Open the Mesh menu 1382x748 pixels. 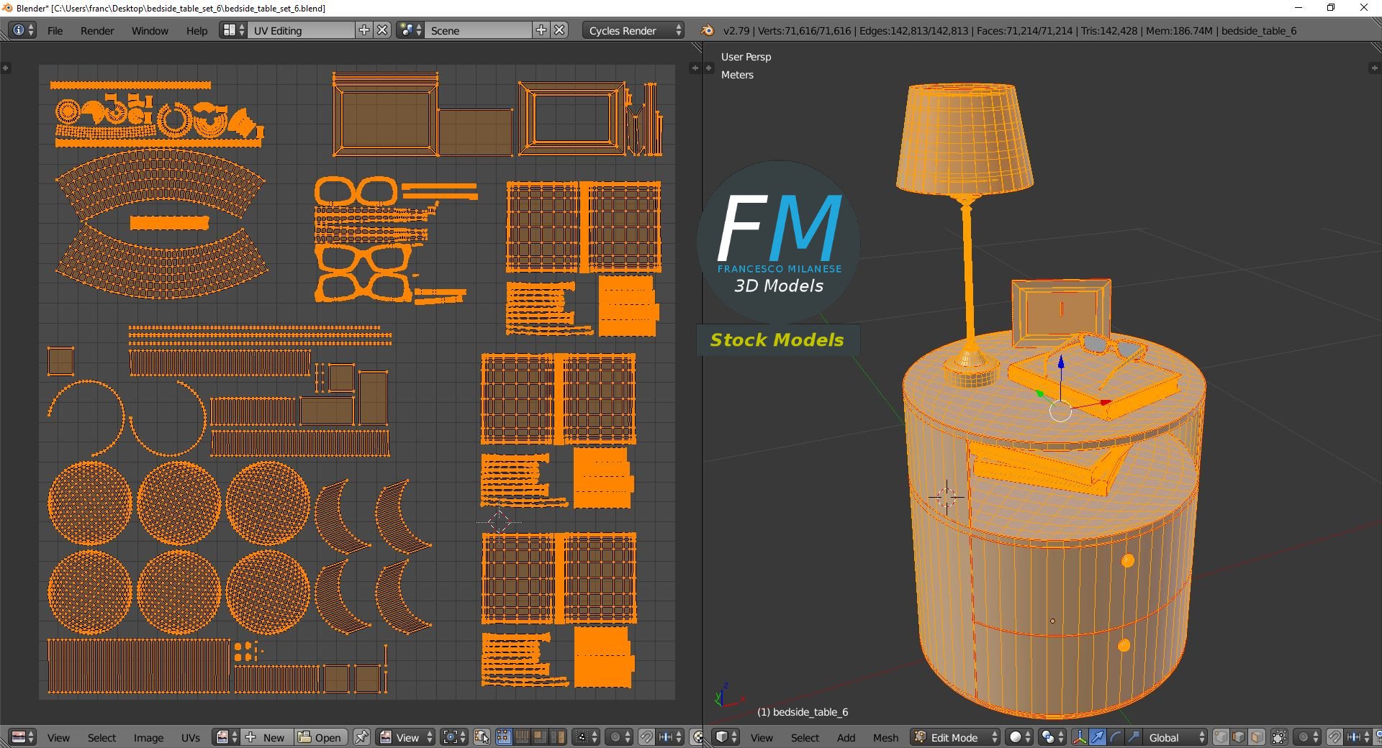coord(885,738)
